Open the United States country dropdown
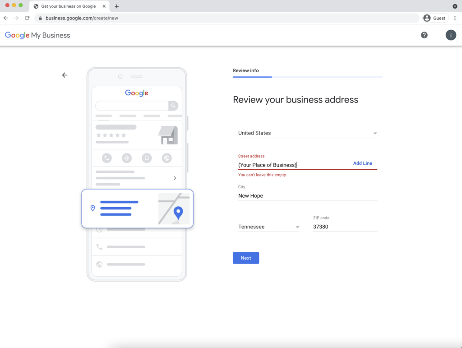Screen dimensions: 462x348 307,133
